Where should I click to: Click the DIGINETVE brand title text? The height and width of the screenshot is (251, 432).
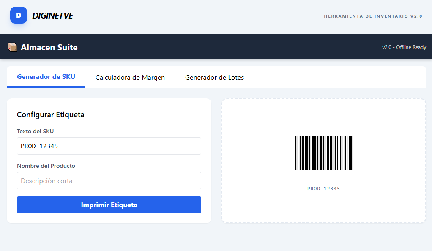click(53, 15)
